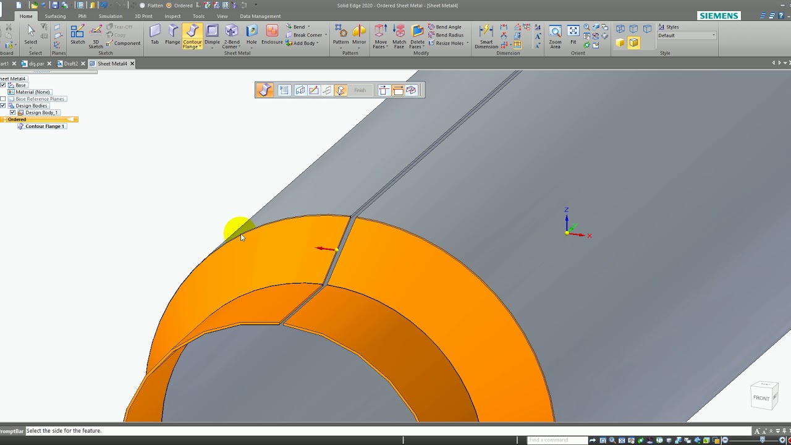Viewport: 791px width, 445px height.
Task: Select the Hole tool
Action: 252,35
